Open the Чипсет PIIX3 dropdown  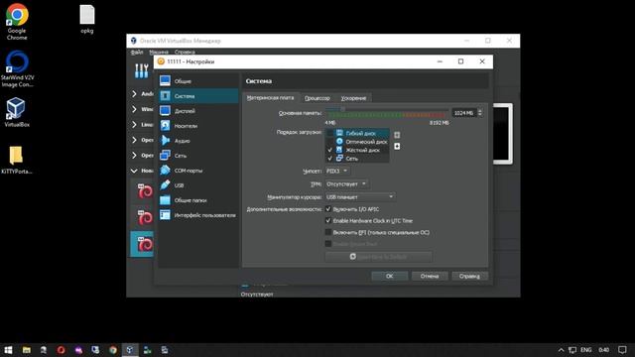[337, 171]
